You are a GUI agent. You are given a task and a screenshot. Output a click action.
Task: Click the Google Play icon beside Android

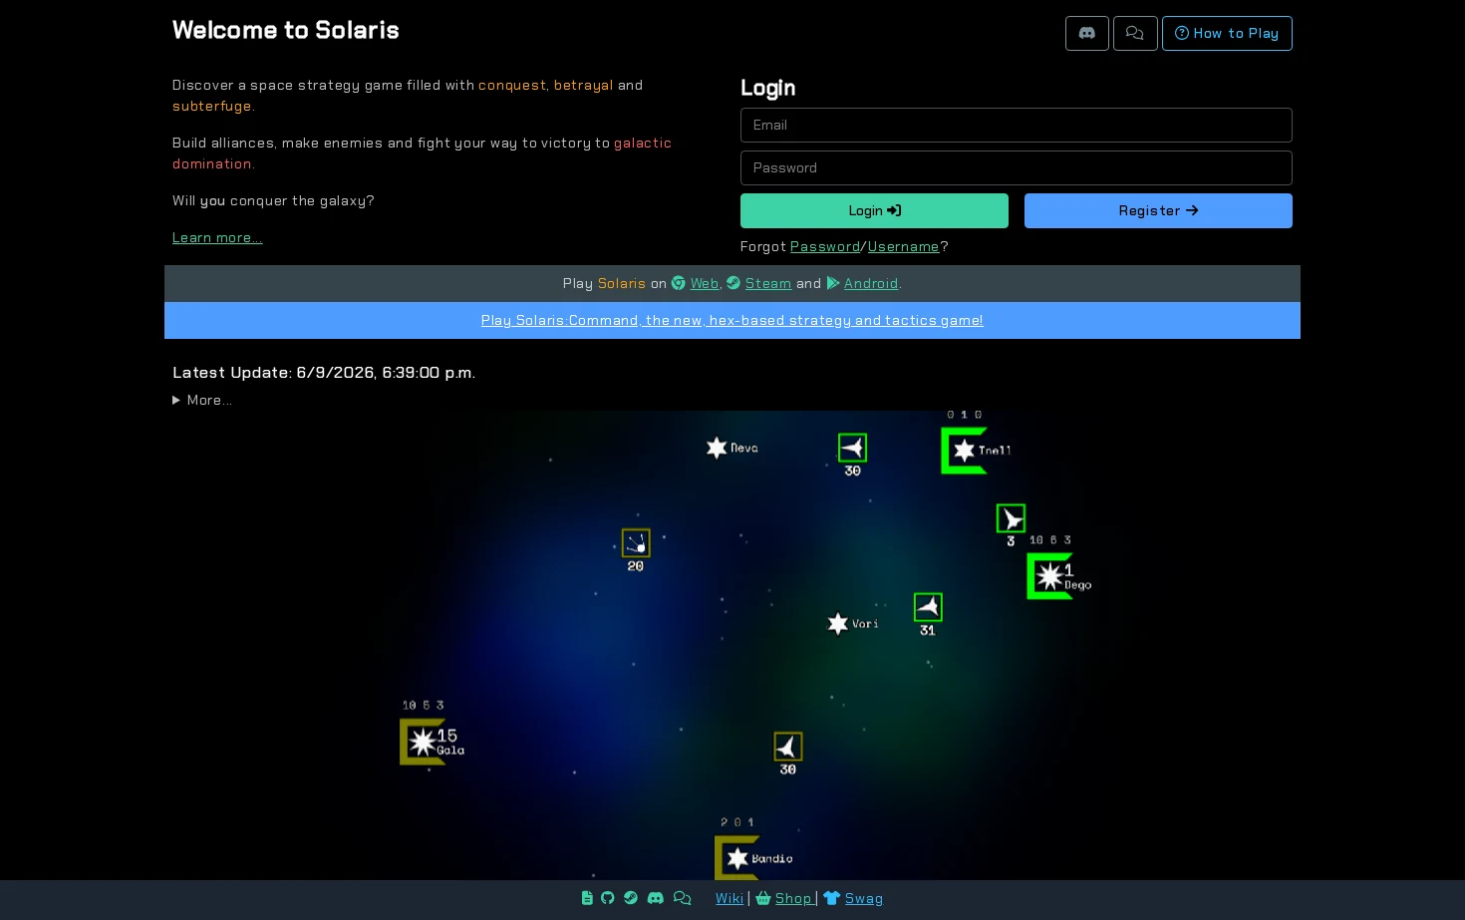(x=833, y=283)
